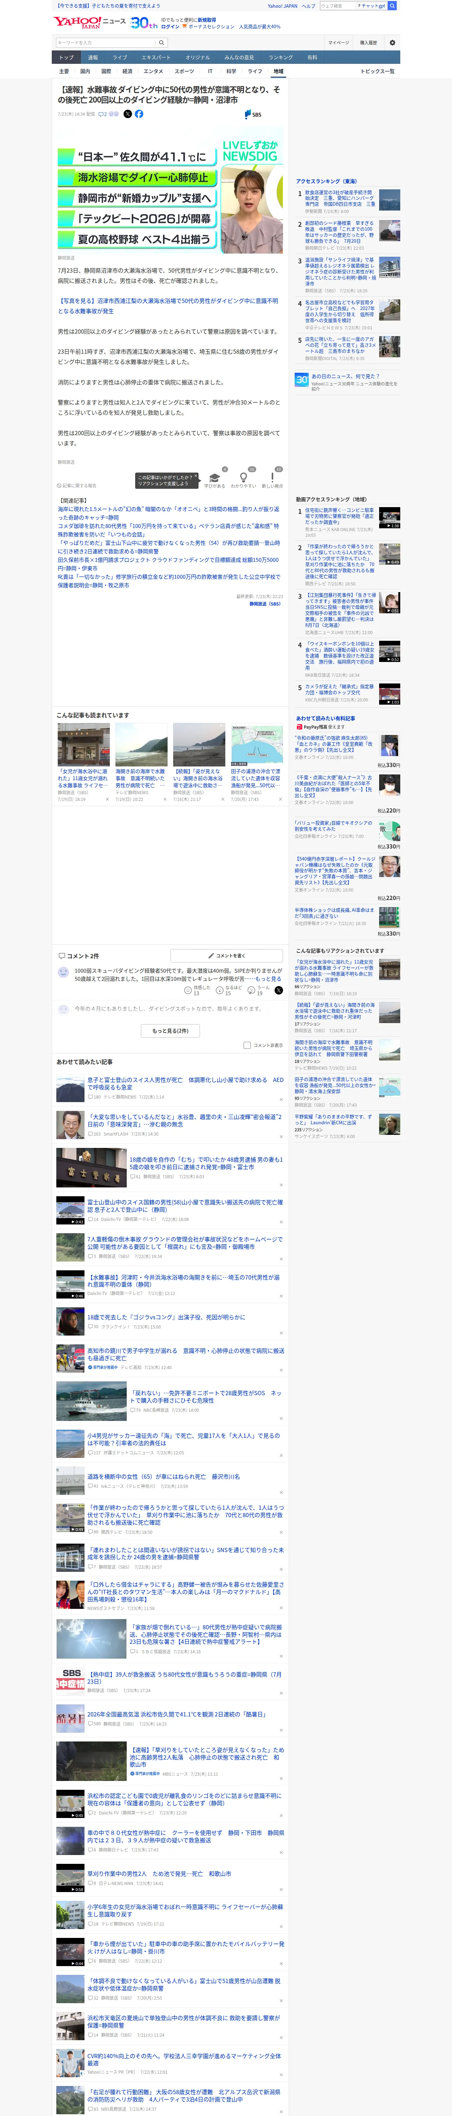Toggle the 'コメント非表示' checkbox

click(247, 1045)
